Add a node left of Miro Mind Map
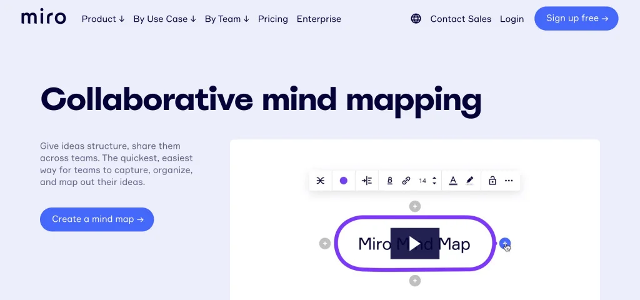 [x=325, y=244]
